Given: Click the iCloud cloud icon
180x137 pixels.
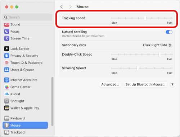Looking at the screenshot, I should pos(6,94).
